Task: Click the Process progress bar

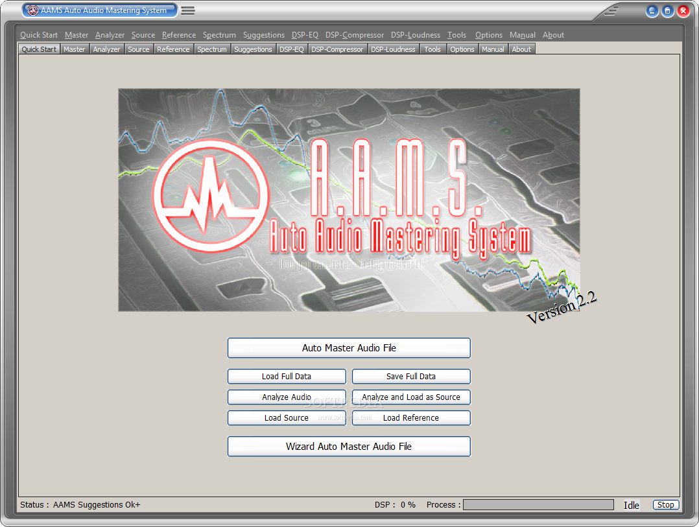Action: pyautogui.click(x=538, y=504)
